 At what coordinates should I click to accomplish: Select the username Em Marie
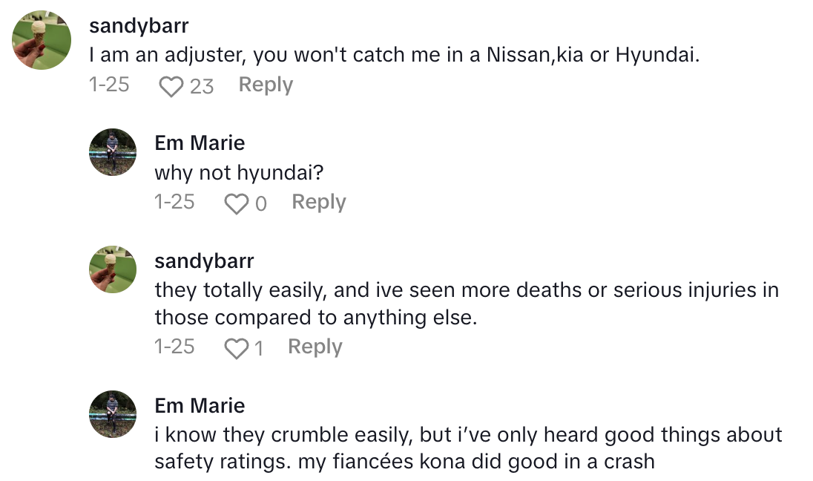click(199, 143)
